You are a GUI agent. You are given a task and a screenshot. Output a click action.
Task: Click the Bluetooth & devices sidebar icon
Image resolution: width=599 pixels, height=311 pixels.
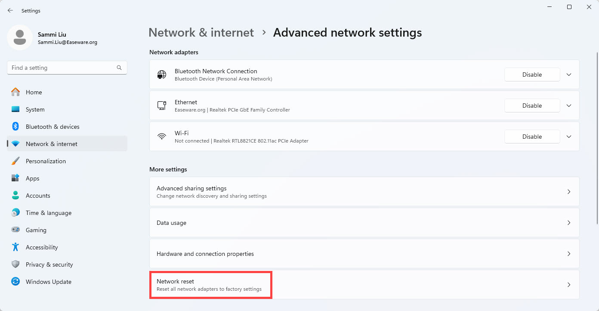(15, 127)
